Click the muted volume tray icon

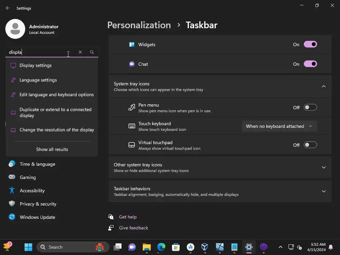(x=299, y=247)
